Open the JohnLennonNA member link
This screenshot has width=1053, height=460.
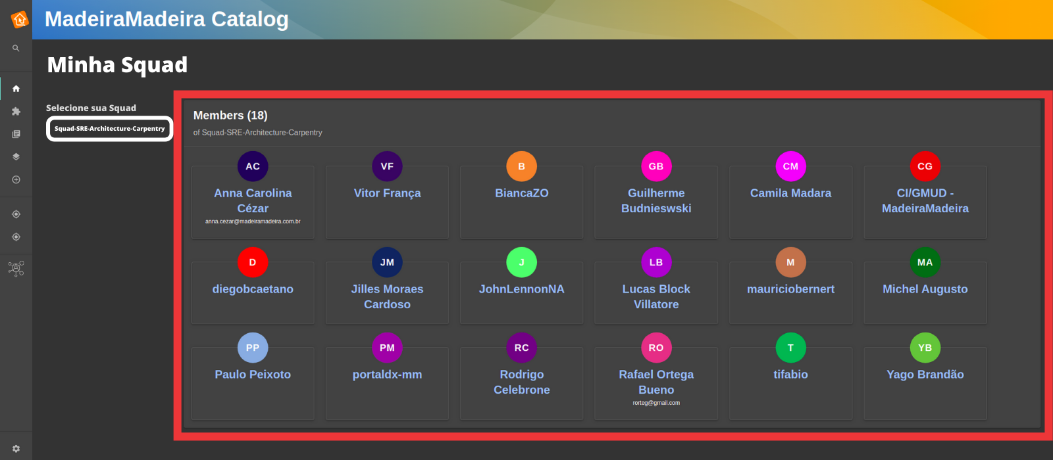click(x=521, y=289)
